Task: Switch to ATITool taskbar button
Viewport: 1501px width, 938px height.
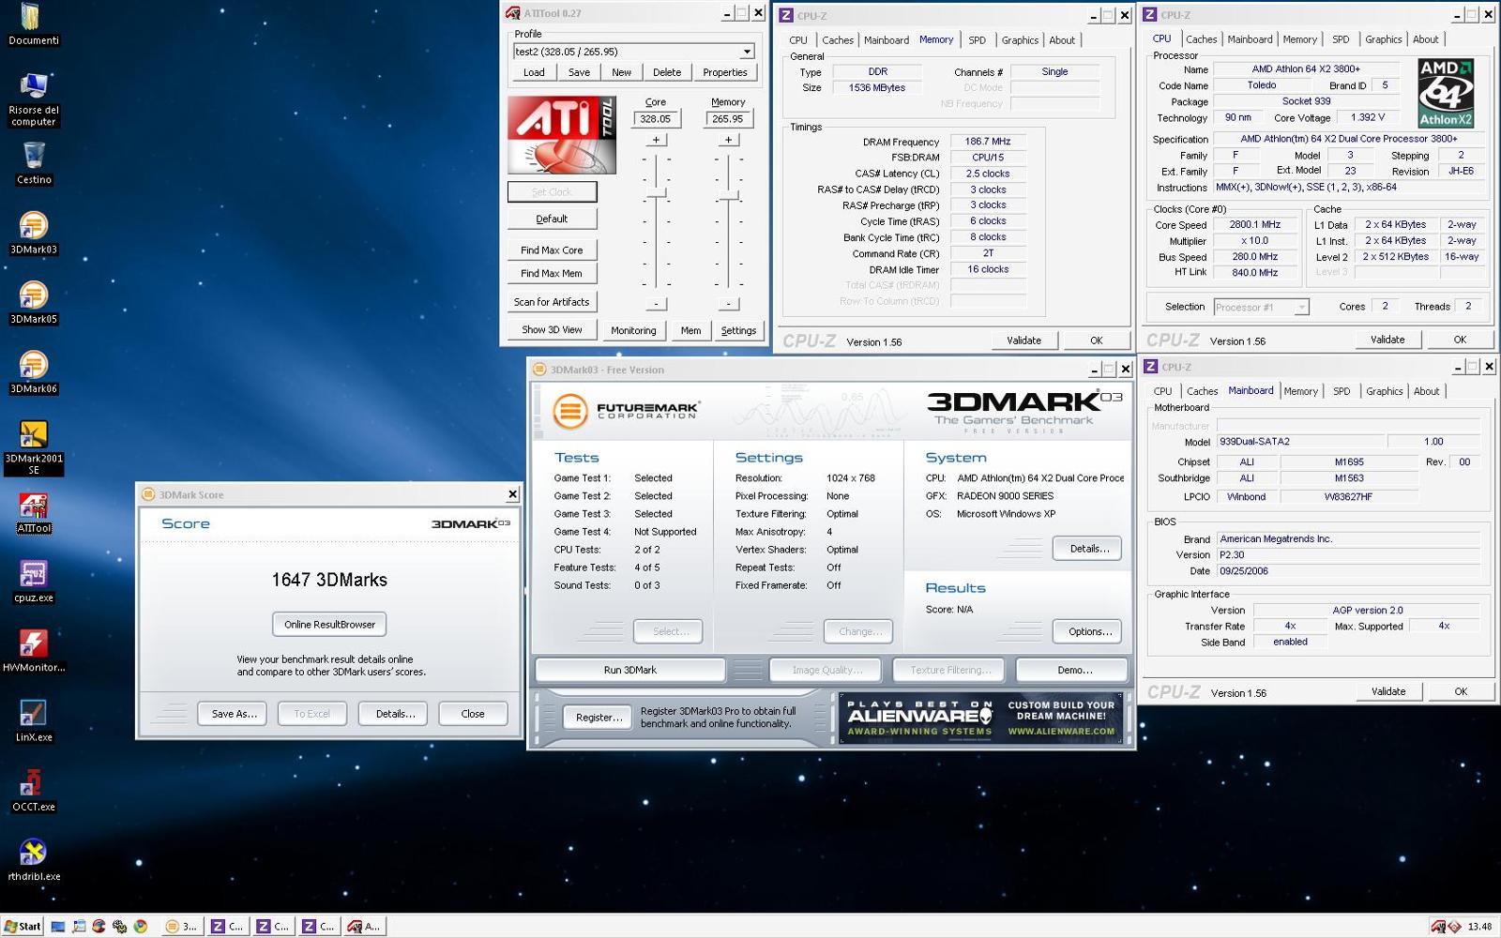Action: [365, 926]
